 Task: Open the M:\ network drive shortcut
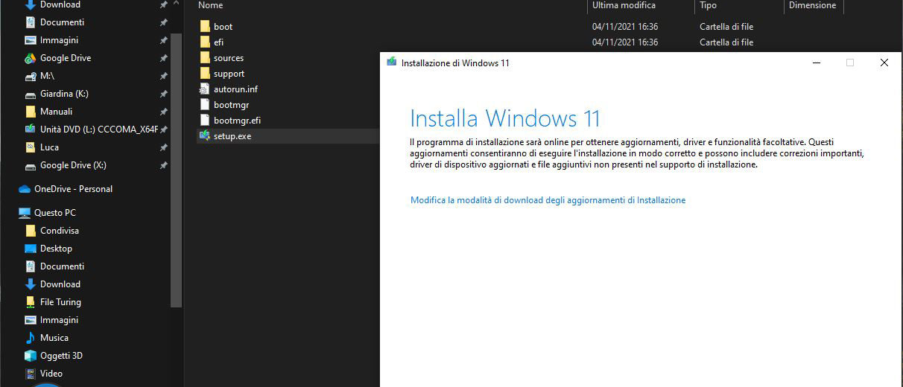pos(47,76)
